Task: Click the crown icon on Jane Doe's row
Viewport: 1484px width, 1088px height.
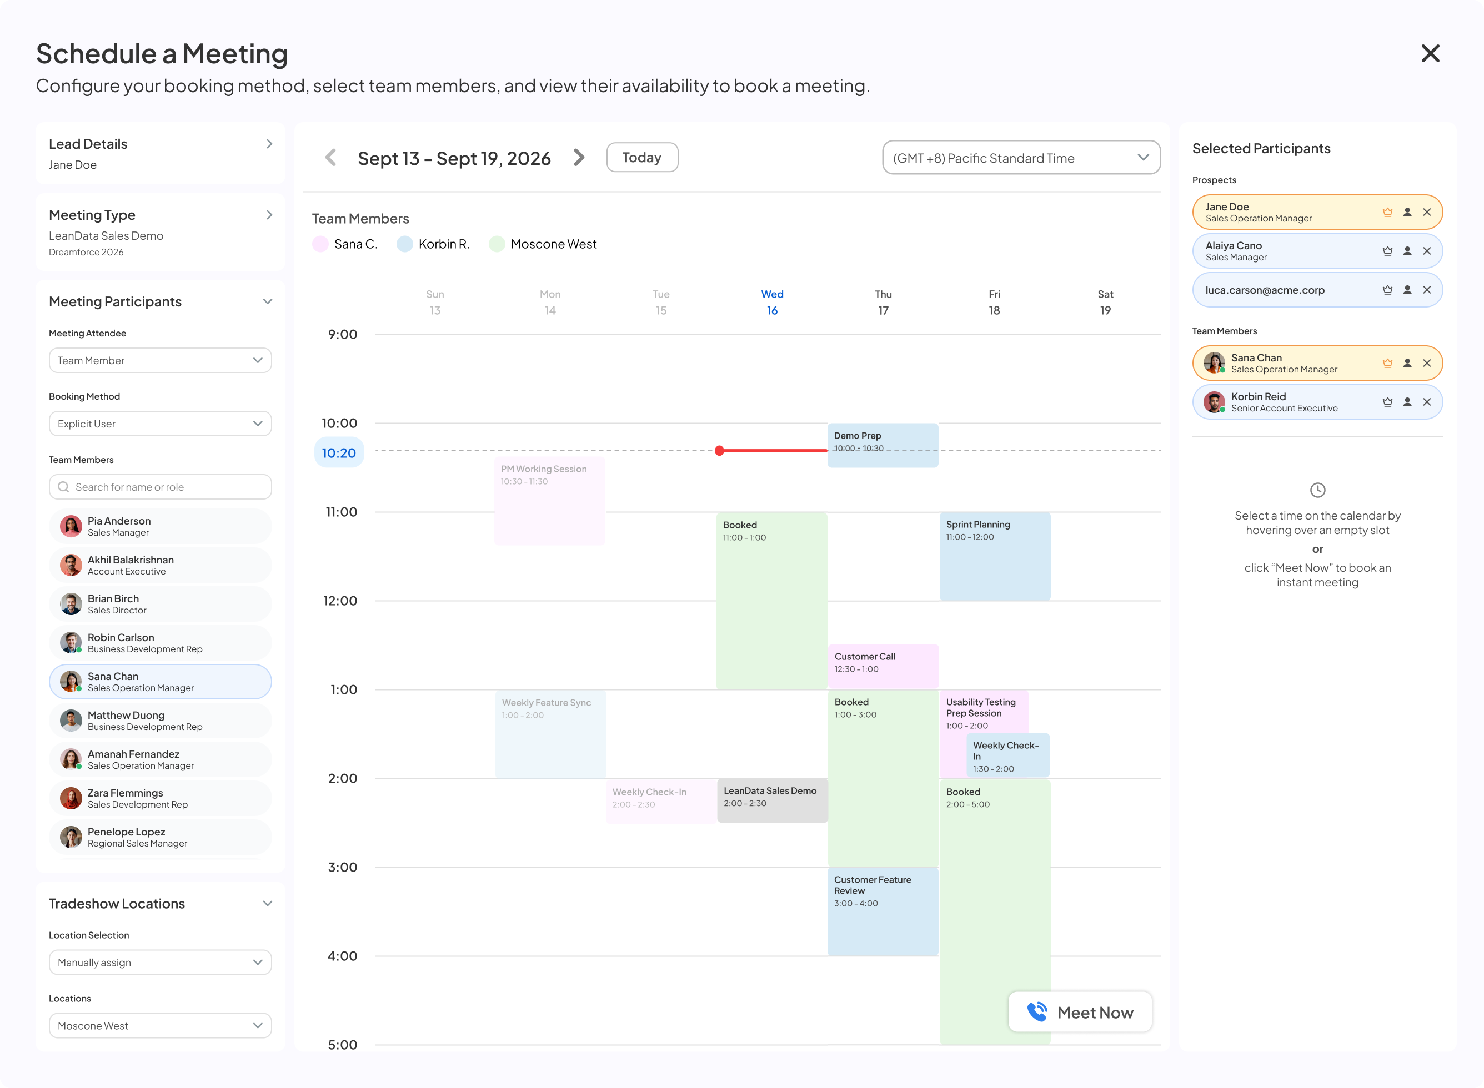Action: point(1387,212)
